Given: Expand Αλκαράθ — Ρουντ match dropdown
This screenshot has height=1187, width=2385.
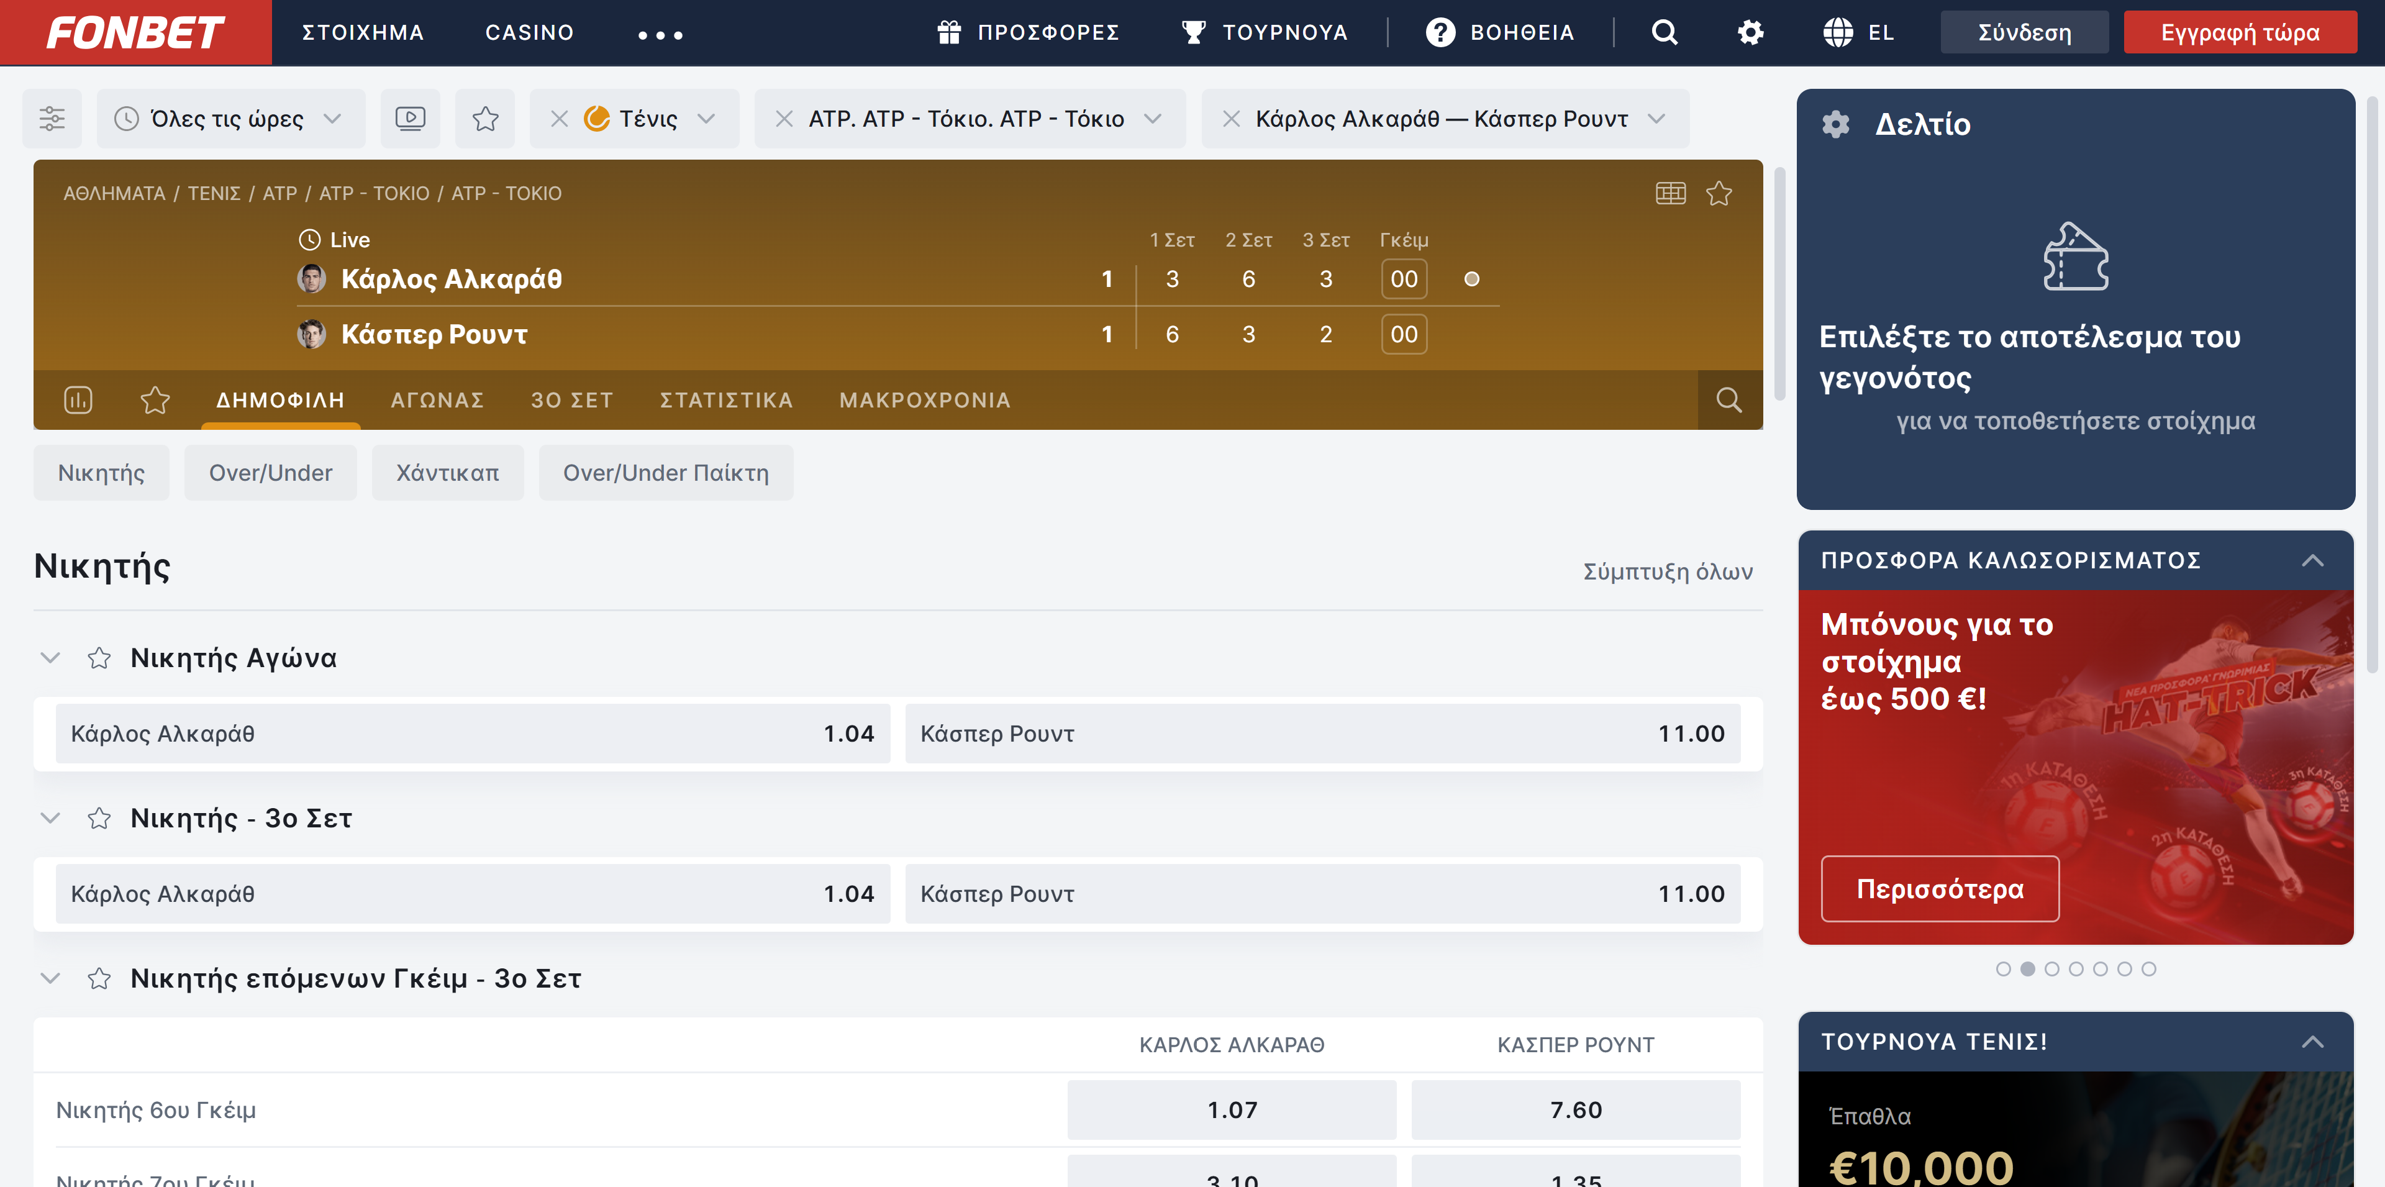Looking at the screenshot, I should click(x=1657, y=119).
